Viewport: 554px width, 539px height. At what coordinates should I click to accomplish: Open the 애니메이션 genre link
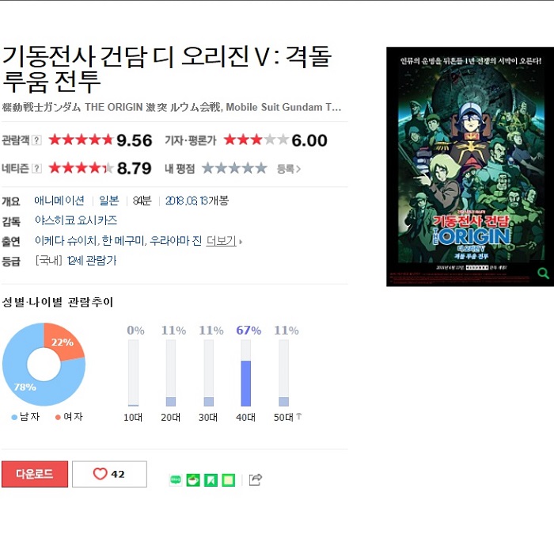[x=59, y=201]
